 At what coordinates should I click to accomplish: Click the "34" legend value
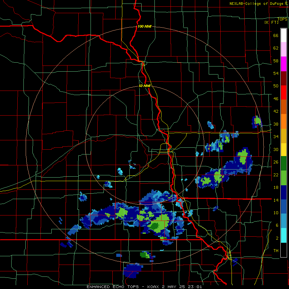point(276,137)
